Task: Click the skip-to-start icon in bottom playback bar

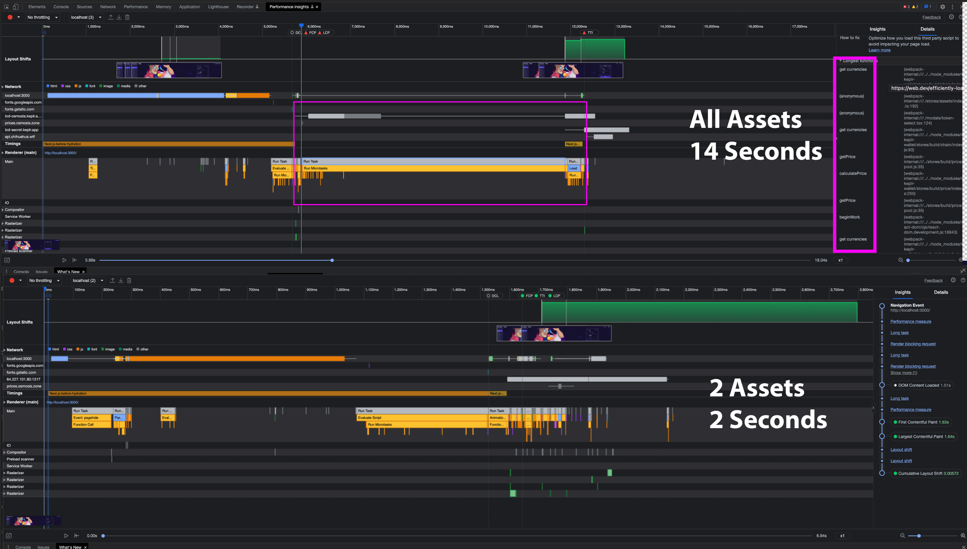Action: coord(77,535)
